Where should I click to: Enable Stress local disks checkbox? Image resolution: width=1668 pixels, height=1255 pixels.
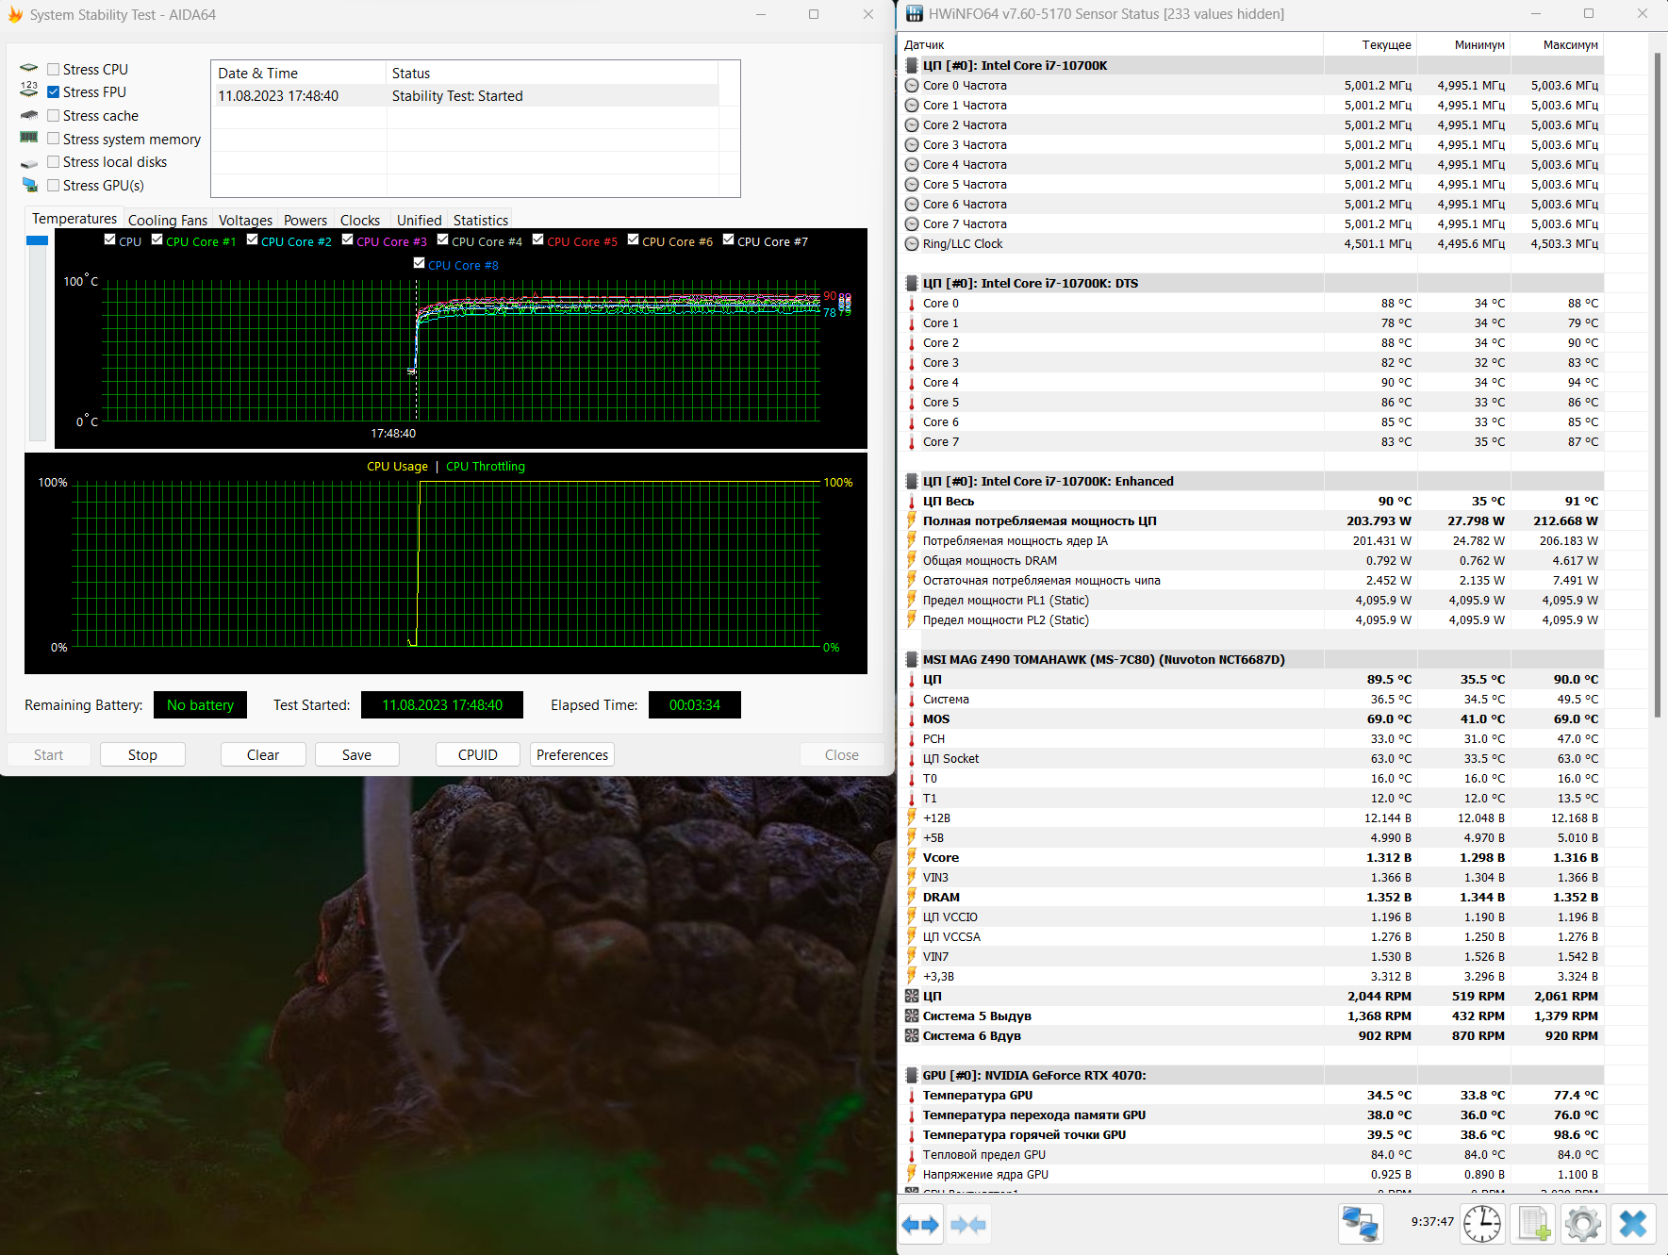[54, 161]
